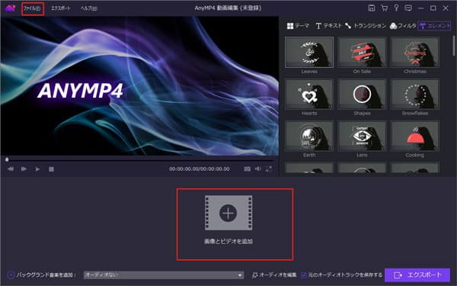Image resolution: width=457 pixels, height=286 pixels.
Task: Click the purple エクスポート button
Action: pos(417,275)
